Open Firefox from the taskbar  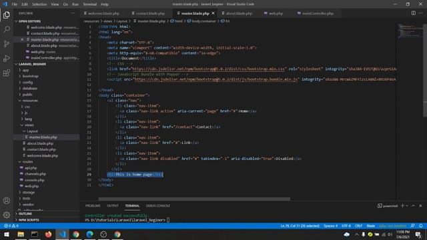click(x=49, y=234)
